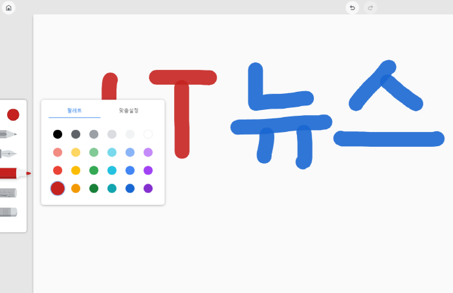Select the pencil tool
The width and height of the screenshot is (453, 293).
coord(8,135)
